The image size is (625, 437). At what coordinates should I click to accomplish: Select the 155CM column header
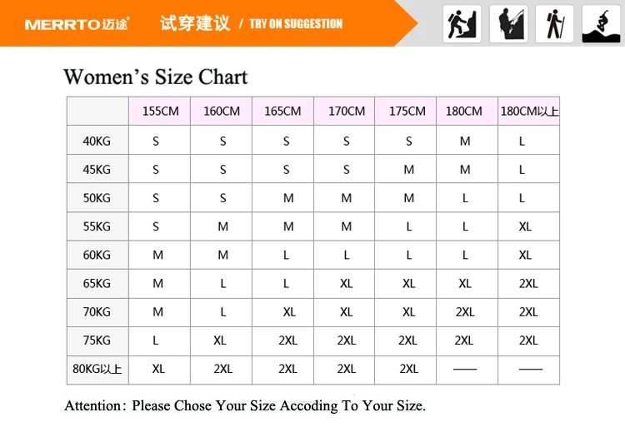pos(160,111)
